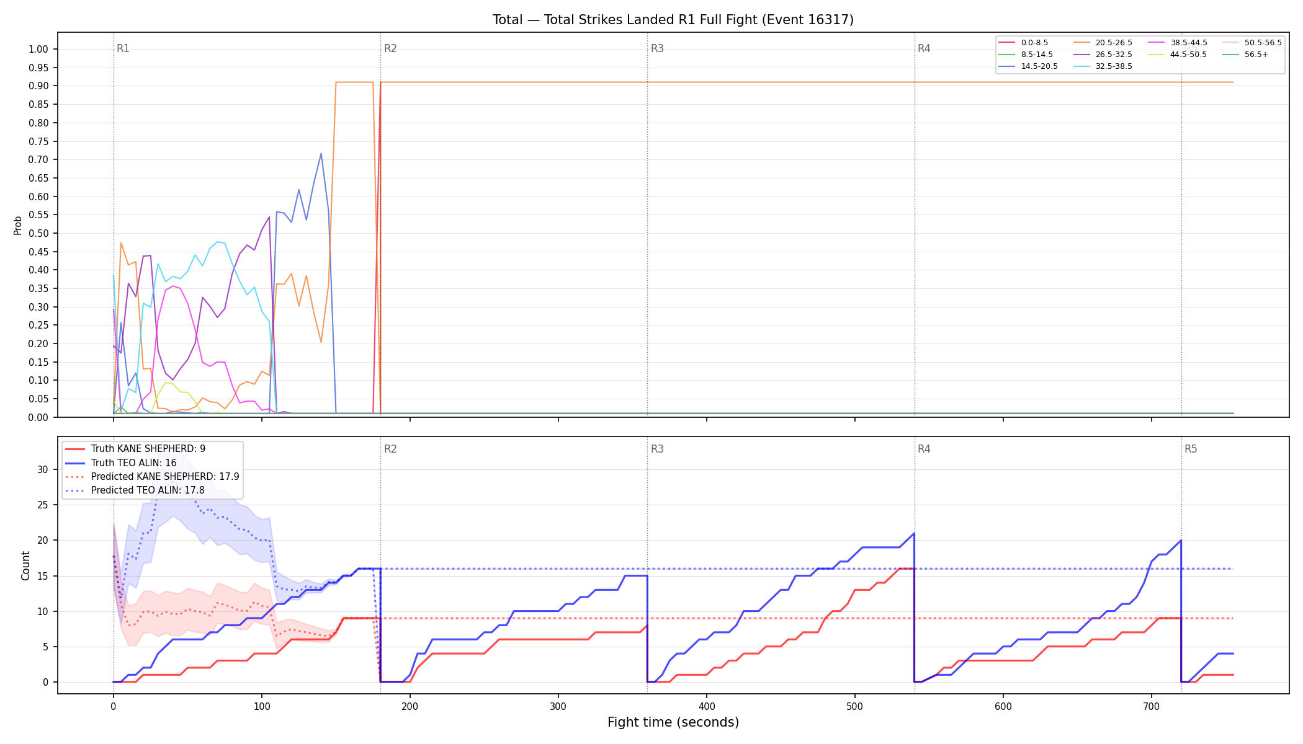
Task: Click the 200 tick on the fight time axis
Action: point(410,706)
